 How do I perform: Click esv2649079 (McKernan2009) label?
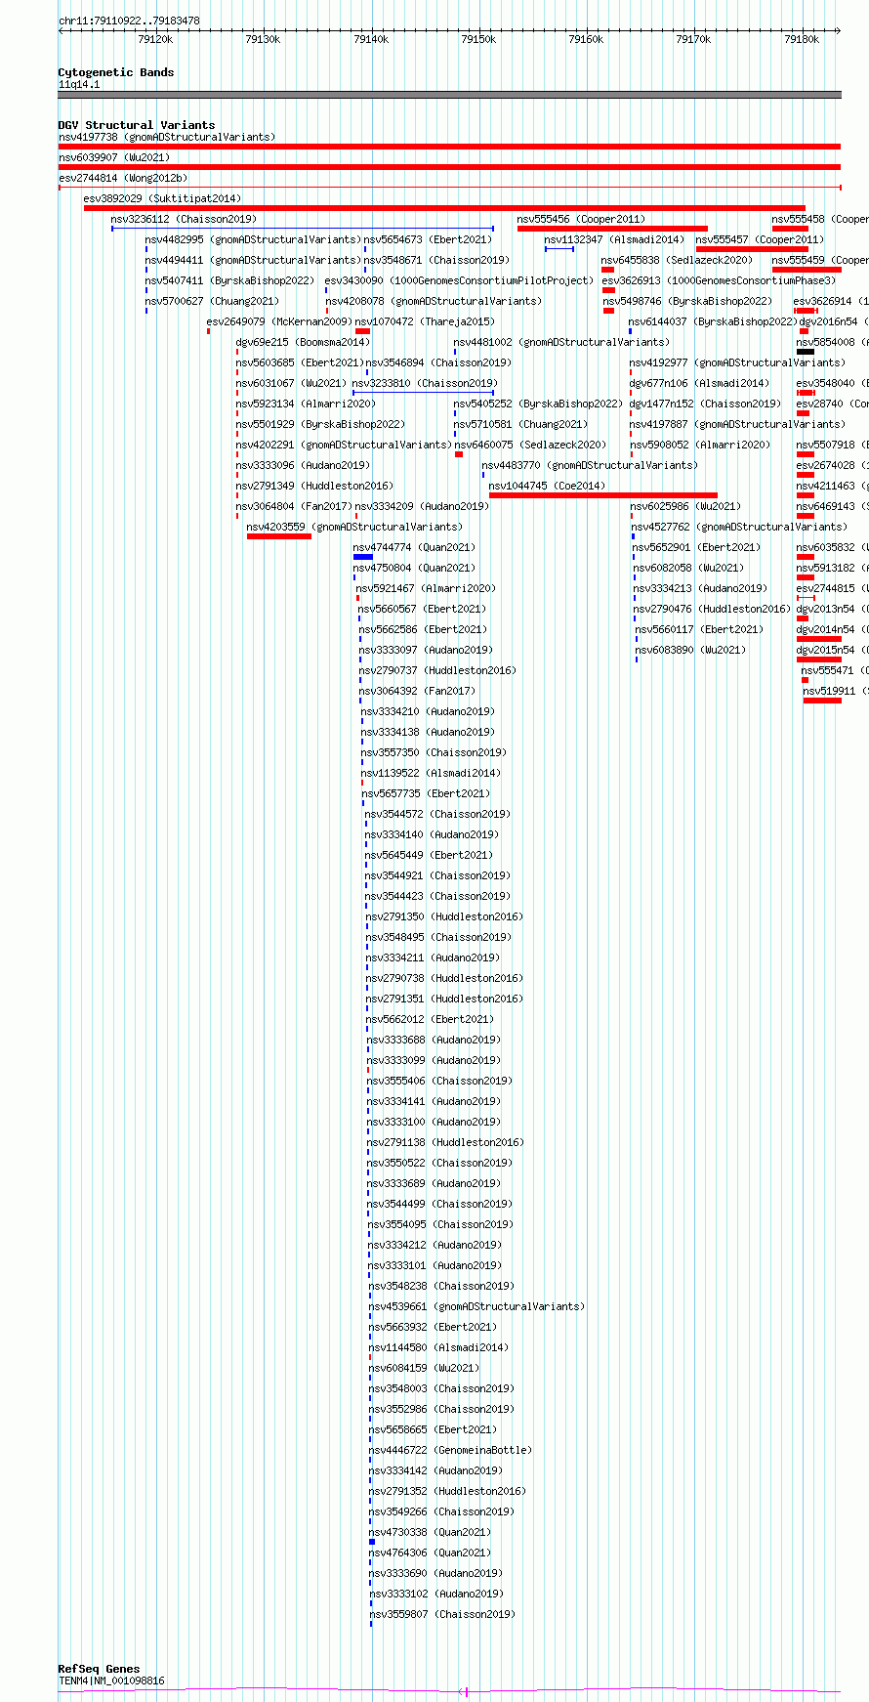pos(278,321)
